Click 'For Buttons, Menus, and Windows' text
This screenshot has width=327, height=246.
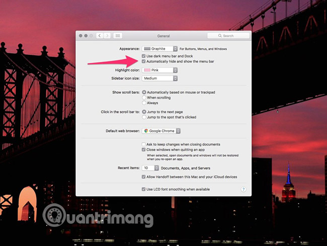[x=203, y=49]
